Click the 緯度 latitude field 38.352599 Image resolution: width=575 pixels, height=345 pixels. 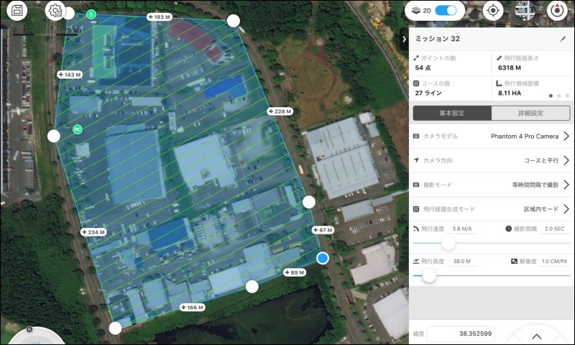click(x=461, y=333)
